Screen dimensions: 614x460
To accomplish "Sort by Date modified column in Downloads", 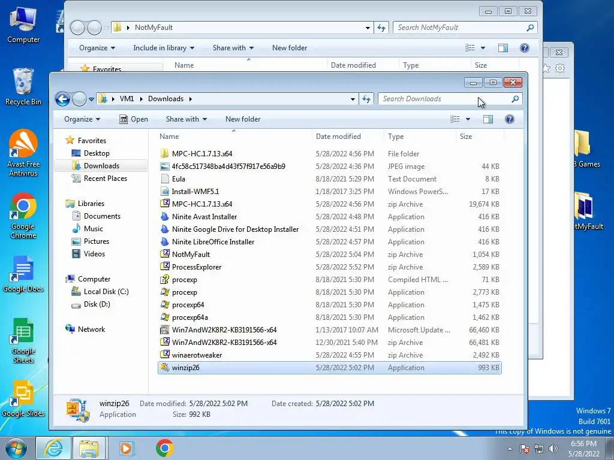I will [348, 137].
